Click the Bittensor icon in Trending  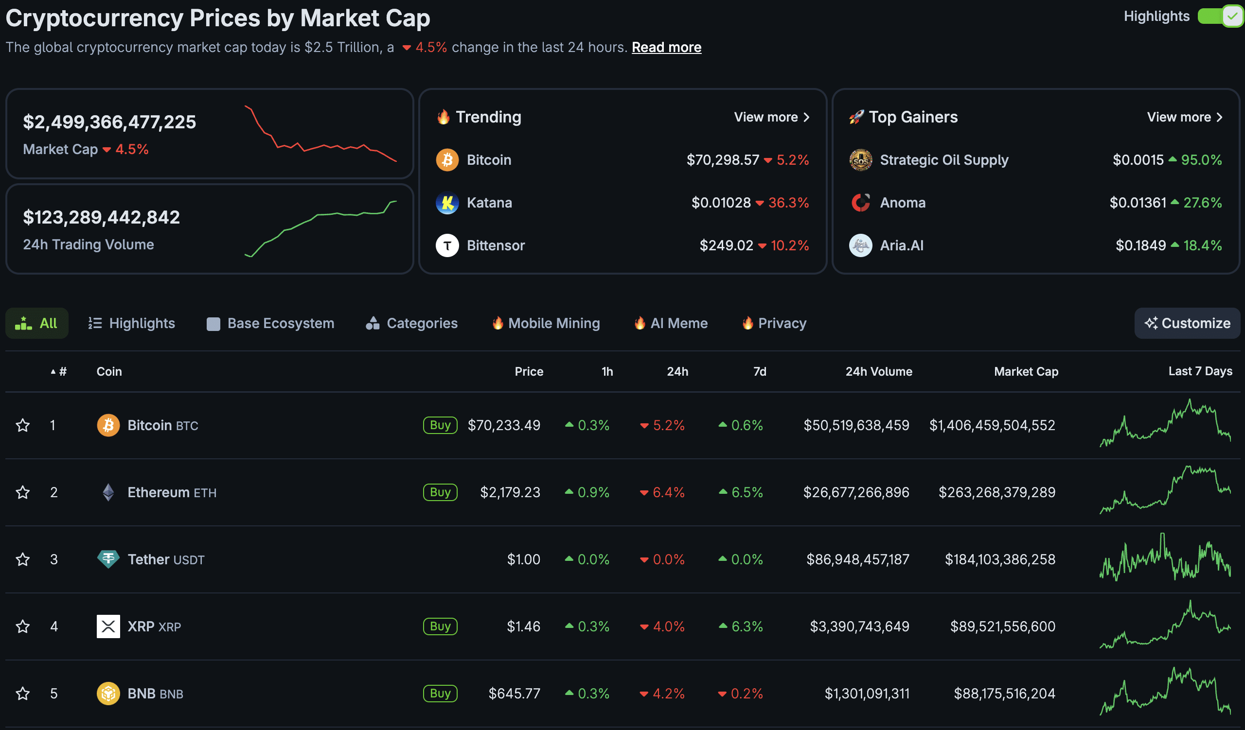[446, 245]
